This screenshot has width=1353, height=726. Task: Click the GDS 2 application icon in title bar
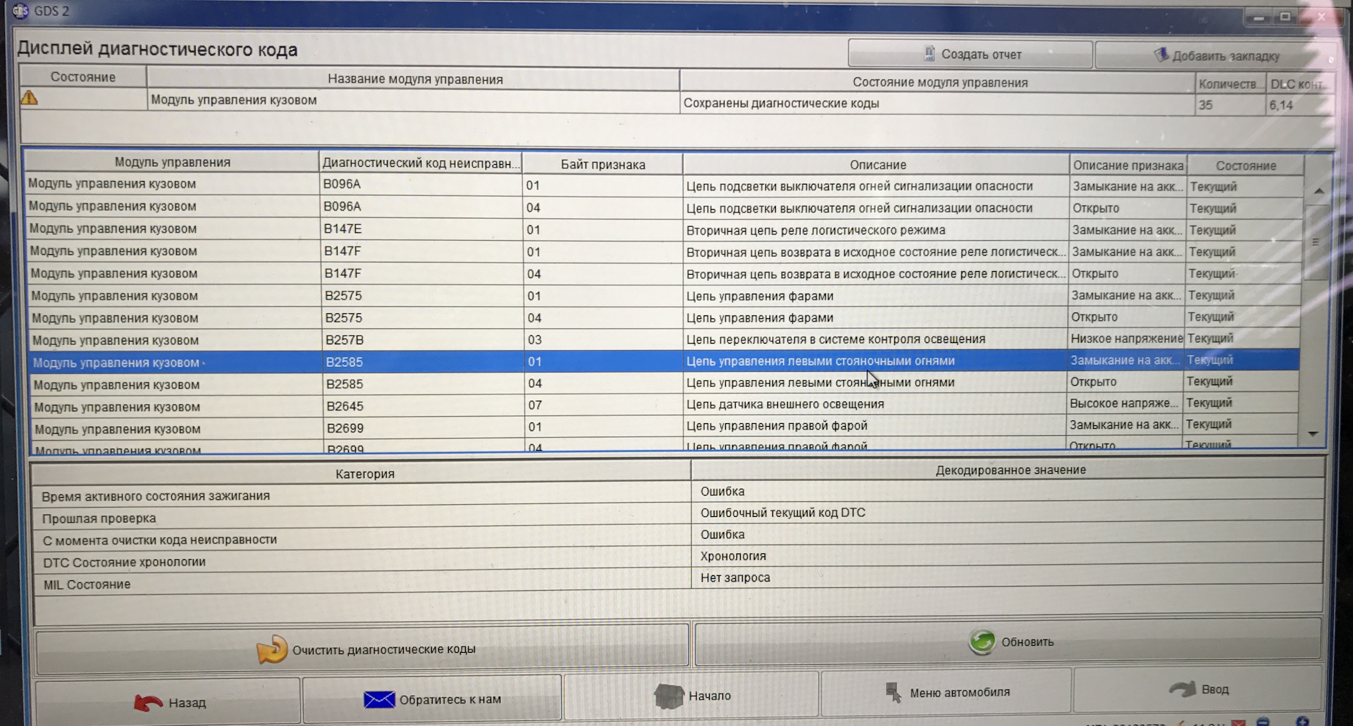tap(20, 11)
